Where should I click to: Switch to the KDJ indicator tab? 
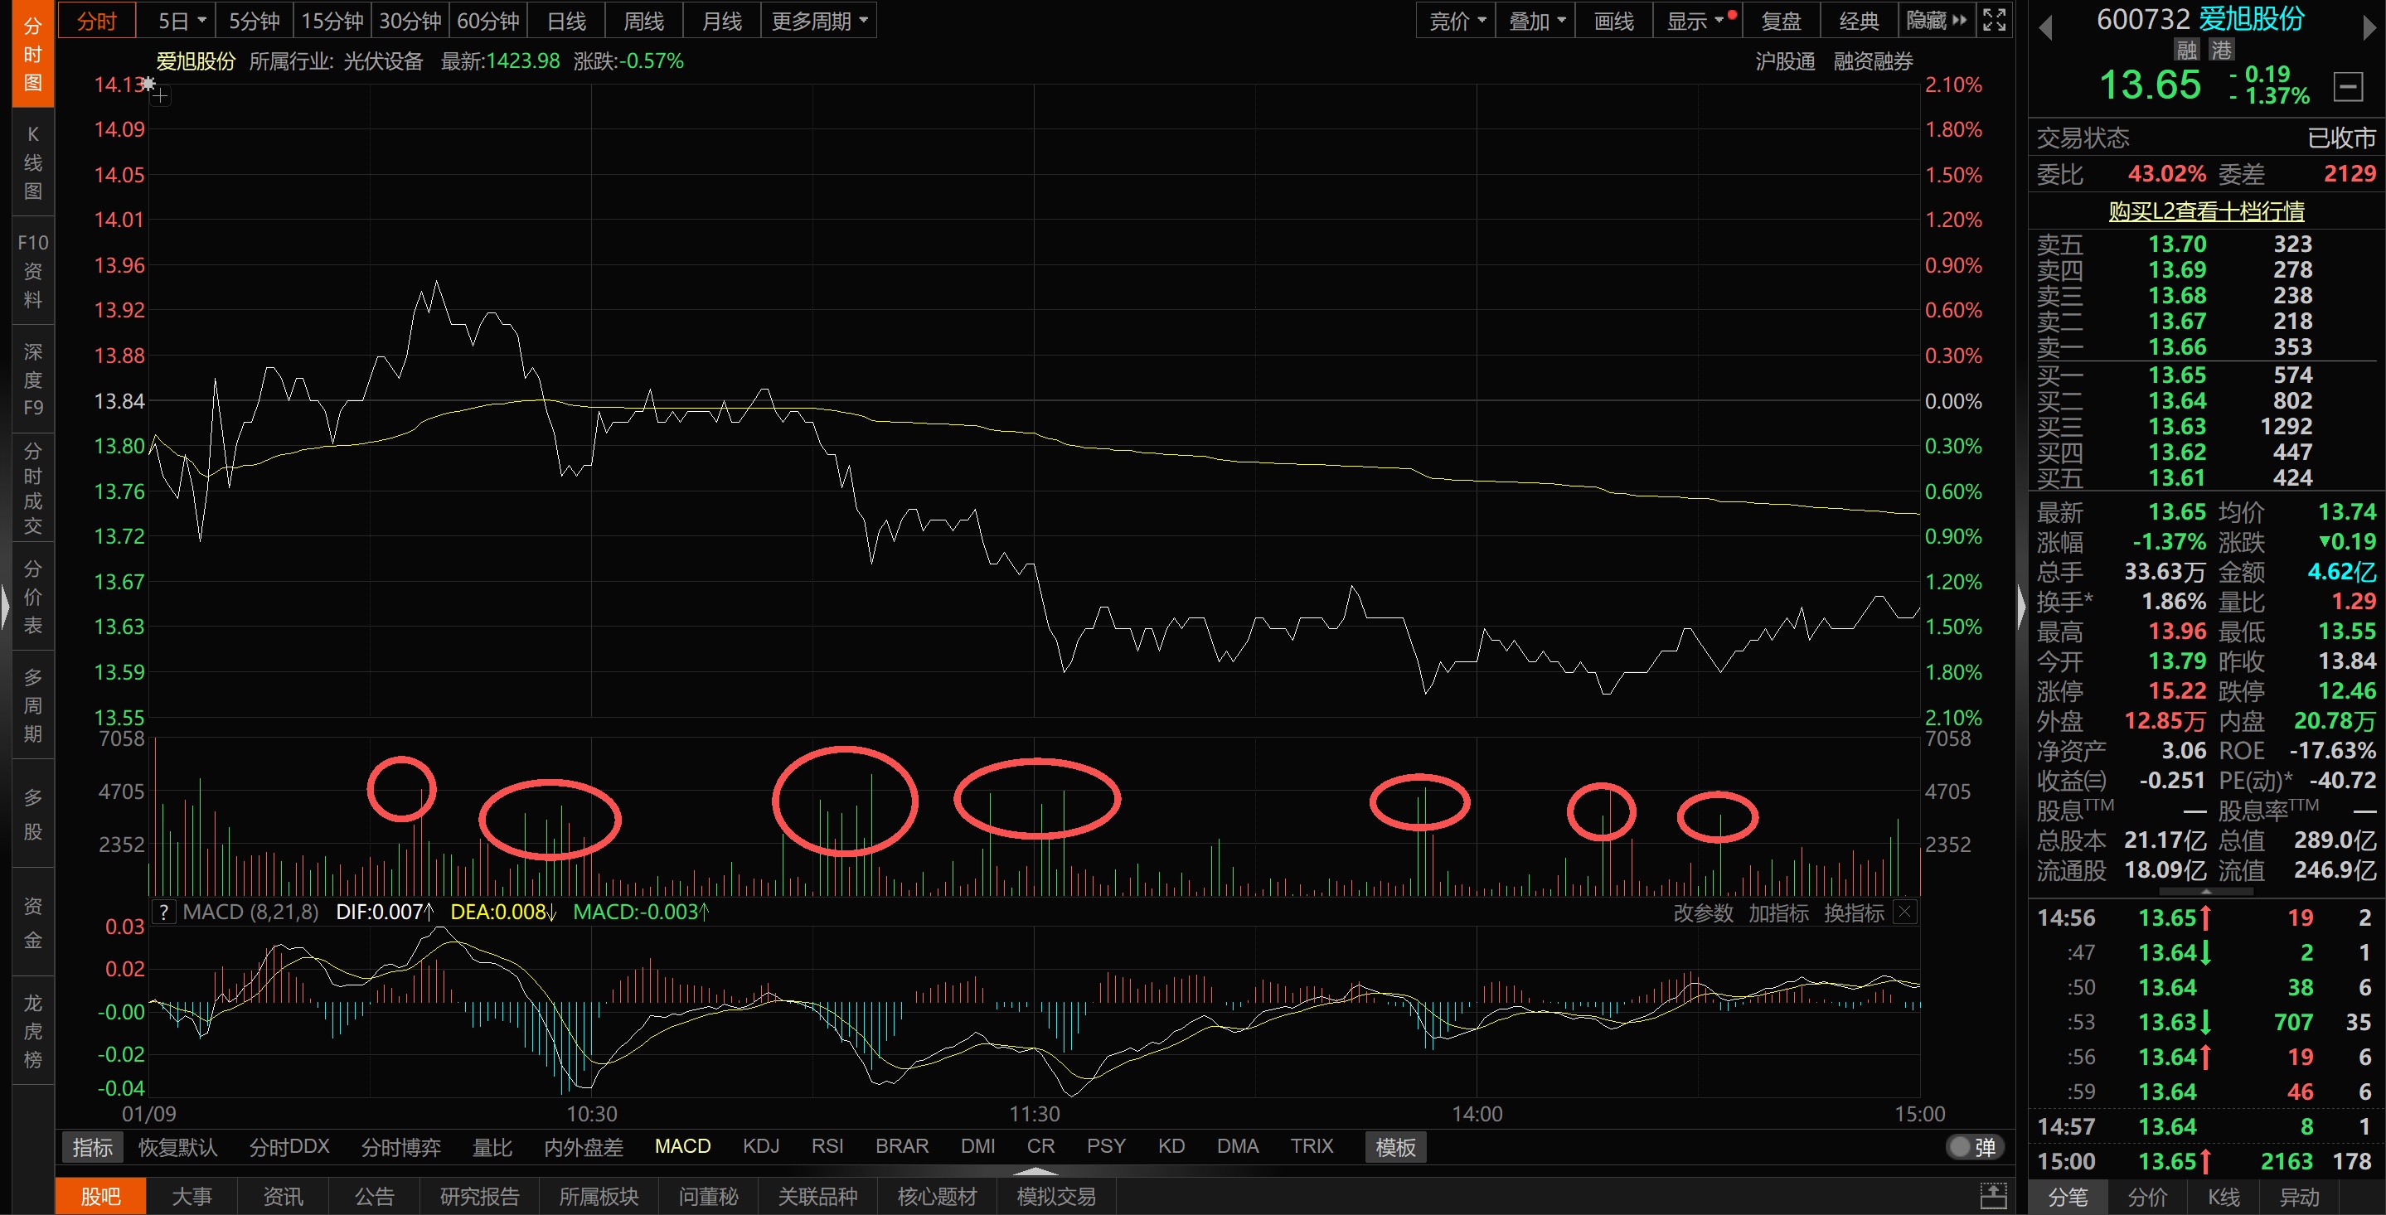(x=760, y=1145)
